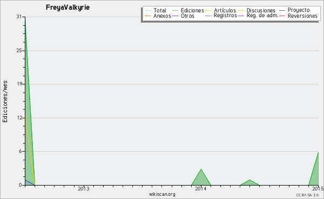324x199 pixels.
Task: Click the y-axis value 31
Action: point(19,17)
